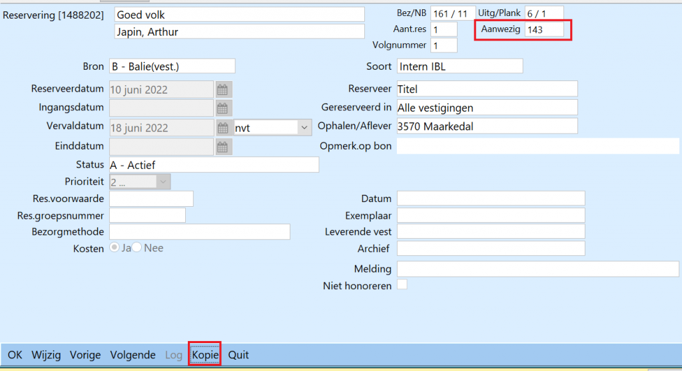Open calendar picker for Reserveerdatum

pyautogui.click(x=223, y=90)
